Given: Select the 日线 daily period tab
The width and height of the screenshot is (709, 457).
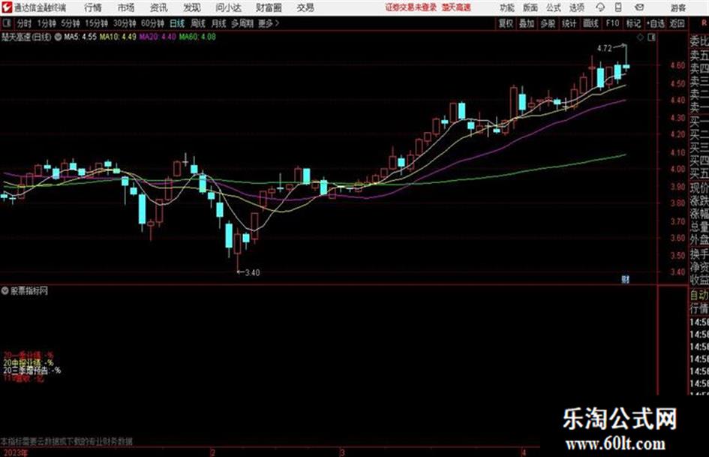Looking at the screenshot, I should pyautogui.click(x=177, y=23).
